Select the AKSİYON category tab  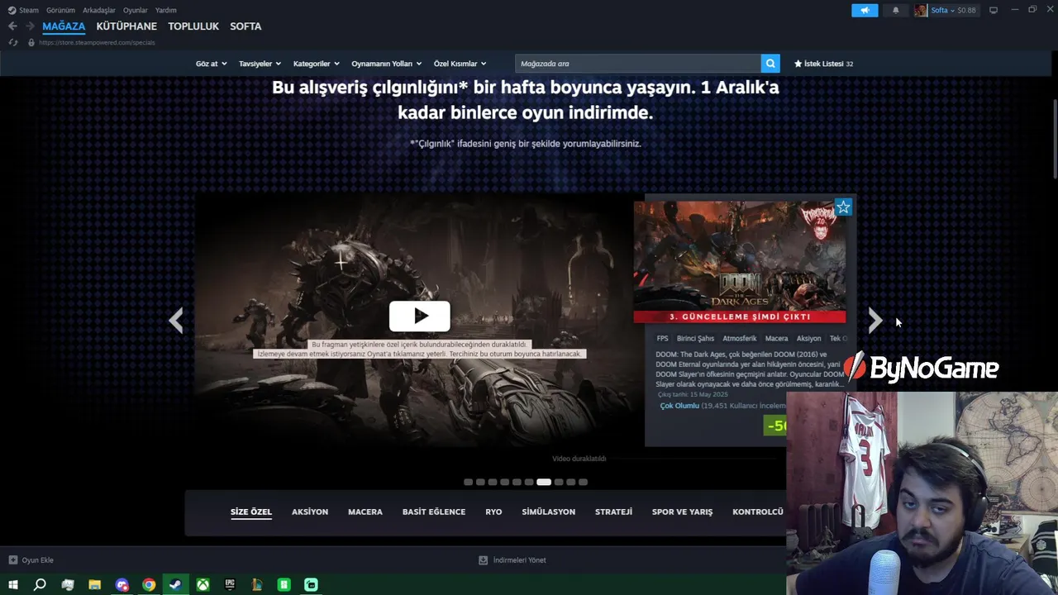click(x=310, y=512)
